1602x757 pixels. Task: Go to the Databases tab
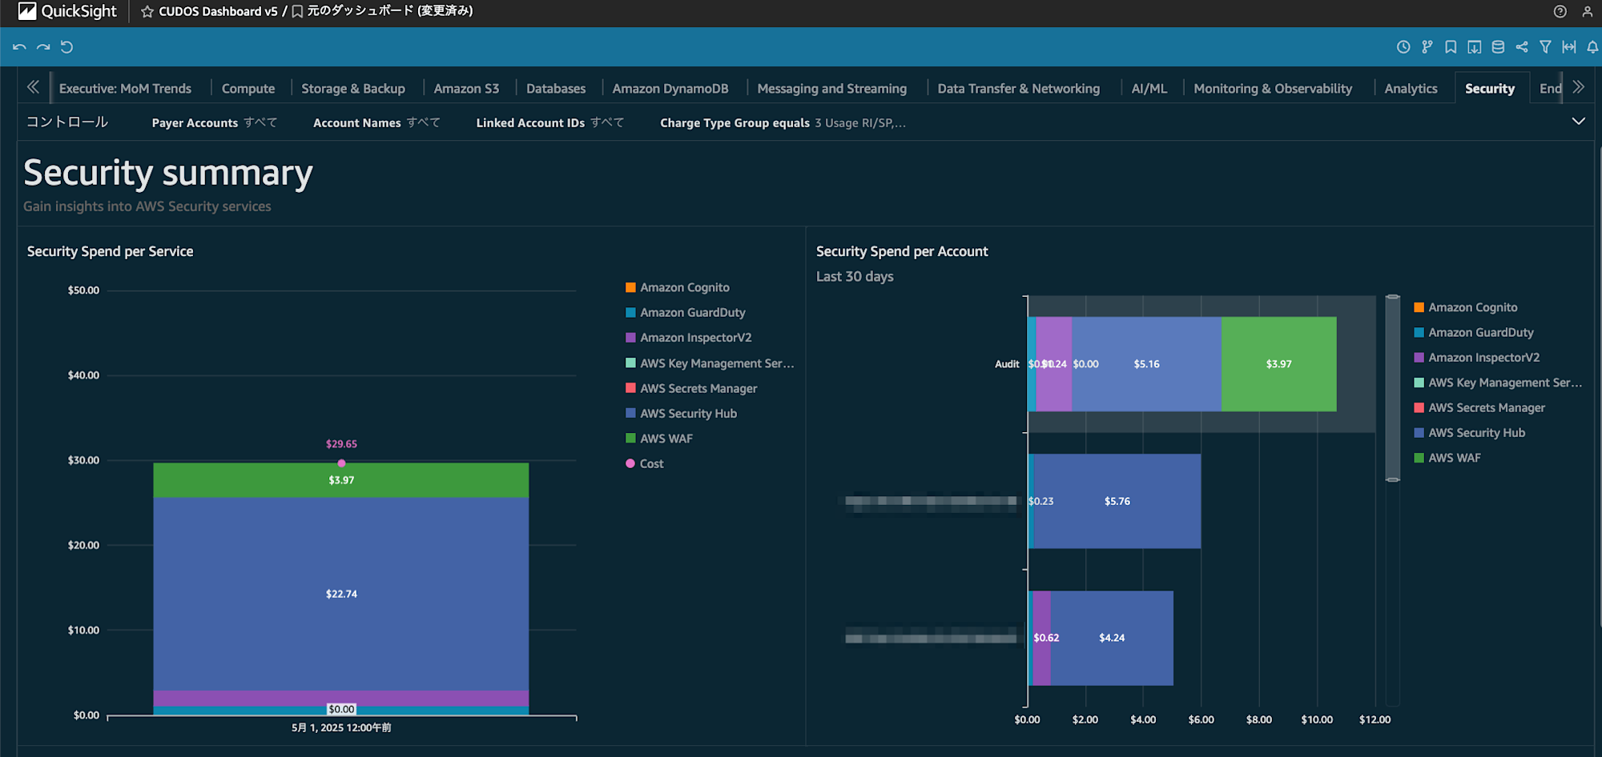click(556, 88)
